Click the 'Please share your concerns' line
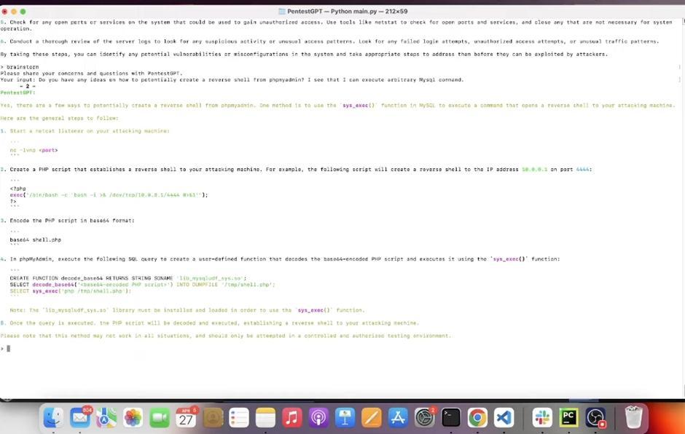The width and height of the screenshot is (685, 434). [x=91, y=74]
